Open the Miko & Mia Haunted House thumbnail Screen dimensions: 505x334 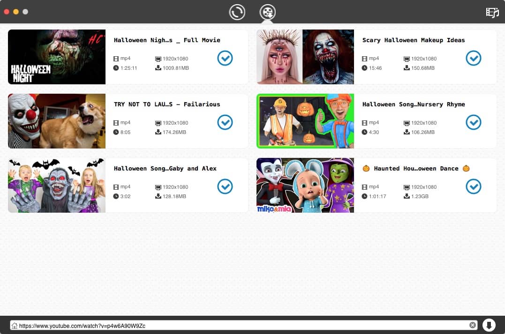click(305, 185)
